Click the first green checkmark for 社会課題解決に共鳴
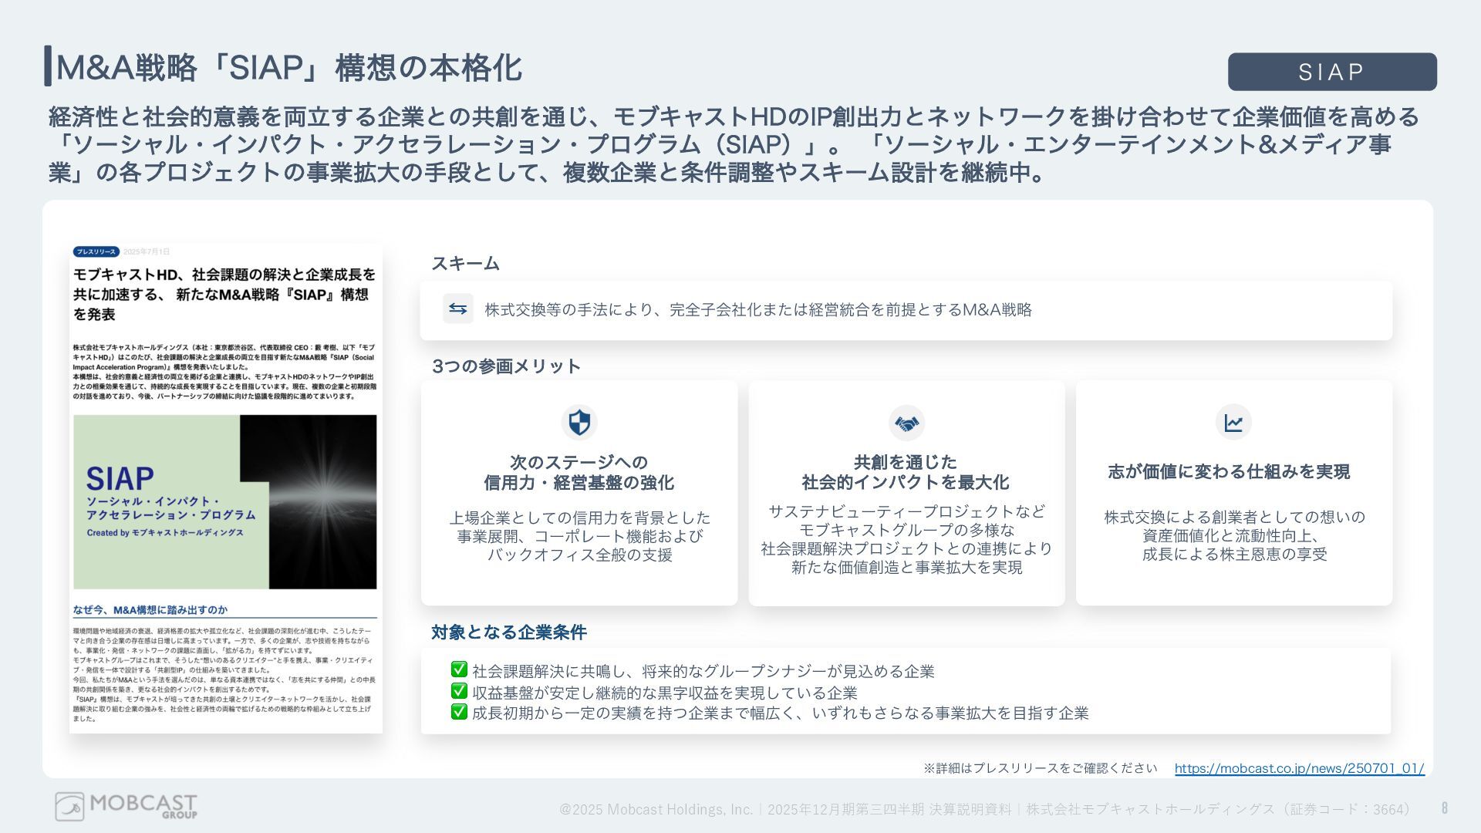This screenshot has height=833, width=1481. tap(459, 669)
